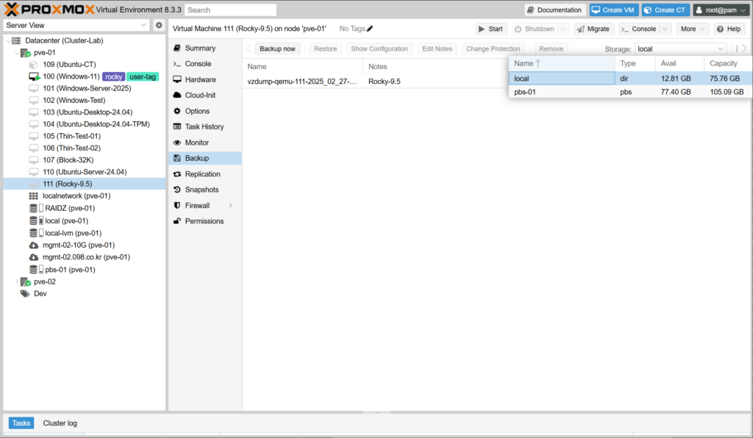Image resolution: width=753 pixels, height=438 pixels.
Task: Open the More actions dropdown
Action: pos(693,29)
